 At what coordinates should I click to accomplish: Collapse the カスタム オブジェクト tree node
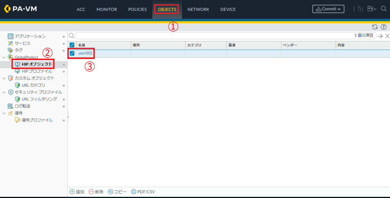(x=4, y=78)
